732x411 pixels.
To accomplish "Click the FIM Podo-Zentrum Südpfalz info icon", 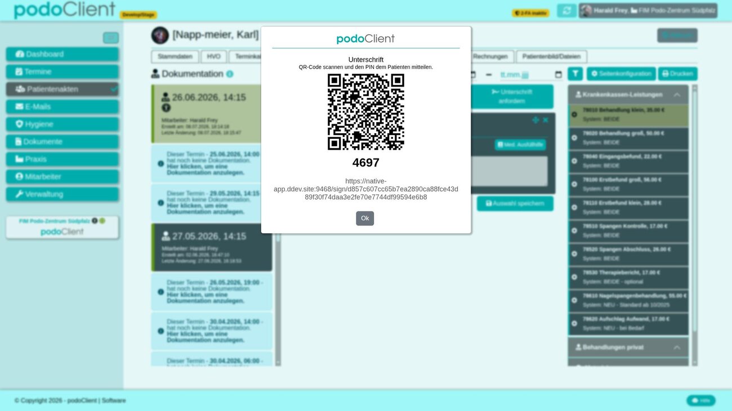I will [x=95, y=221].
